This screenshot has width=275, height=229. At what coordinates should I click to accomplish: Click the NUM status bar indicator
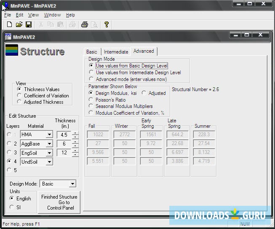pyautogui.click(x=245, y=224)
